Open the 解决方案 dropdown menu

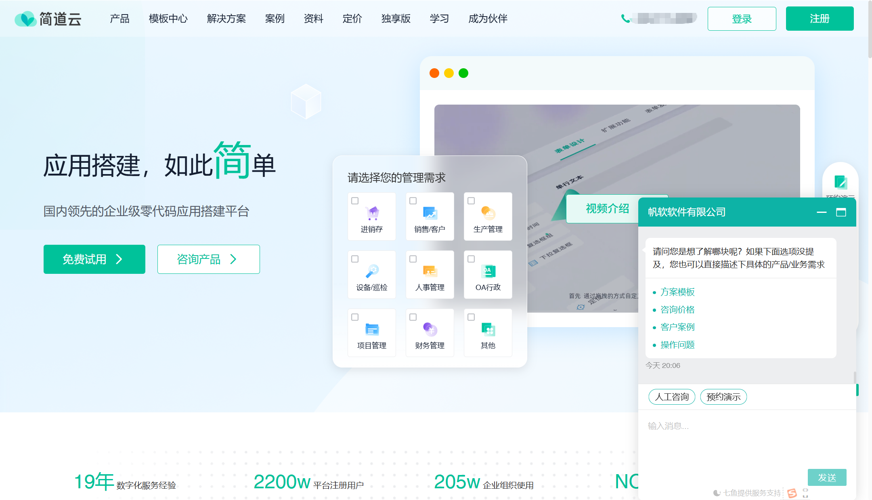[226, 19]
